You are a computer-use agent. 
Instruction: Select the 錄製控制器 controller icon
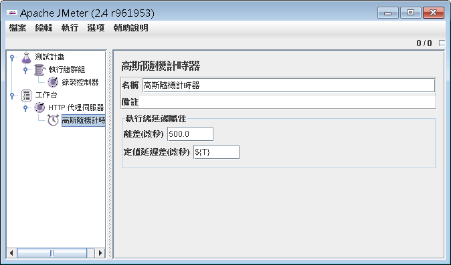click(53, 82)
